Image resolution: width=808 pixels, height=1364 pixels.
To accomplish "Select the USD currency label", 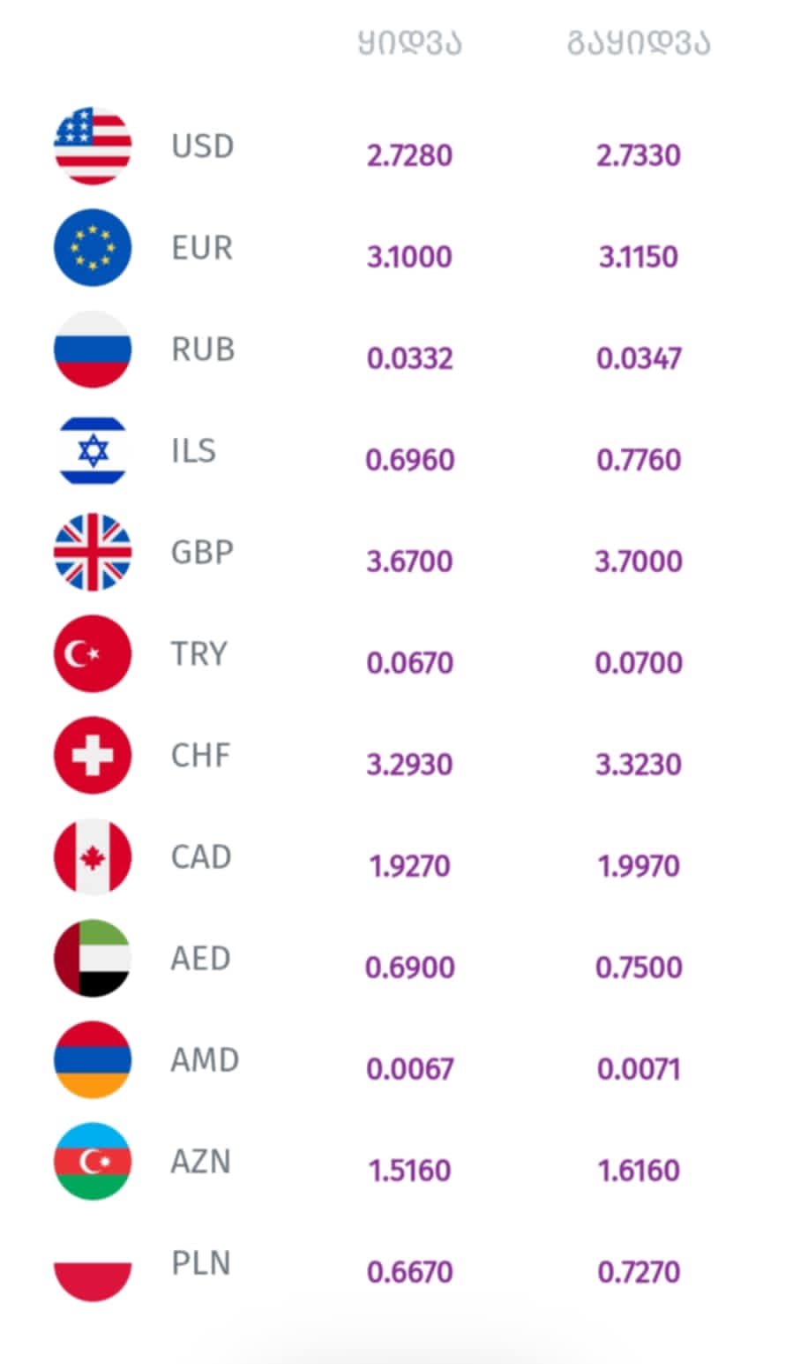I will (203, 146).
